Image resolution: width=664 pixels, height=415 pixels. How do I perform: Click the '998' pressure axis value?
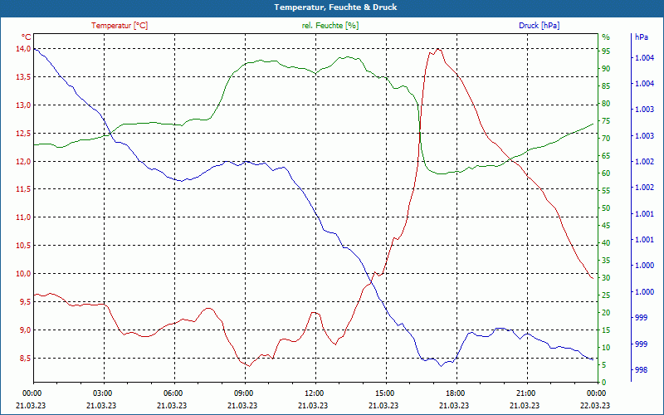pos(641,369)
